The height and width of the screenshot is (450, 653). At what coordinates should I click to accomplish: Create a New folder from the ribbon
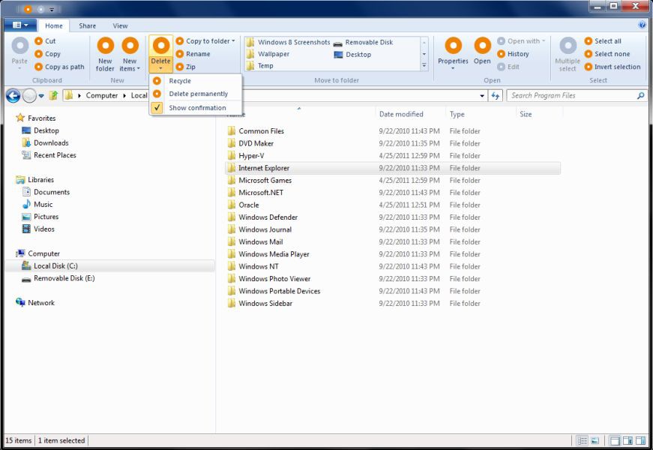(106, 54)
